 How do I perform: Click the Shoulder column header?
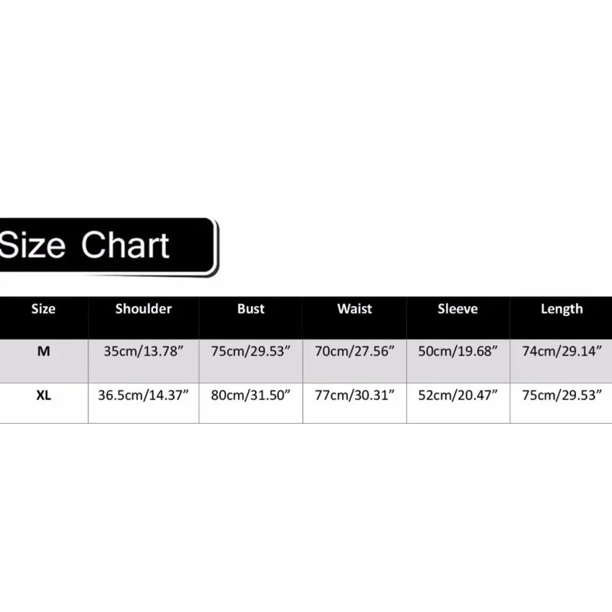click(x=144, y=309)
